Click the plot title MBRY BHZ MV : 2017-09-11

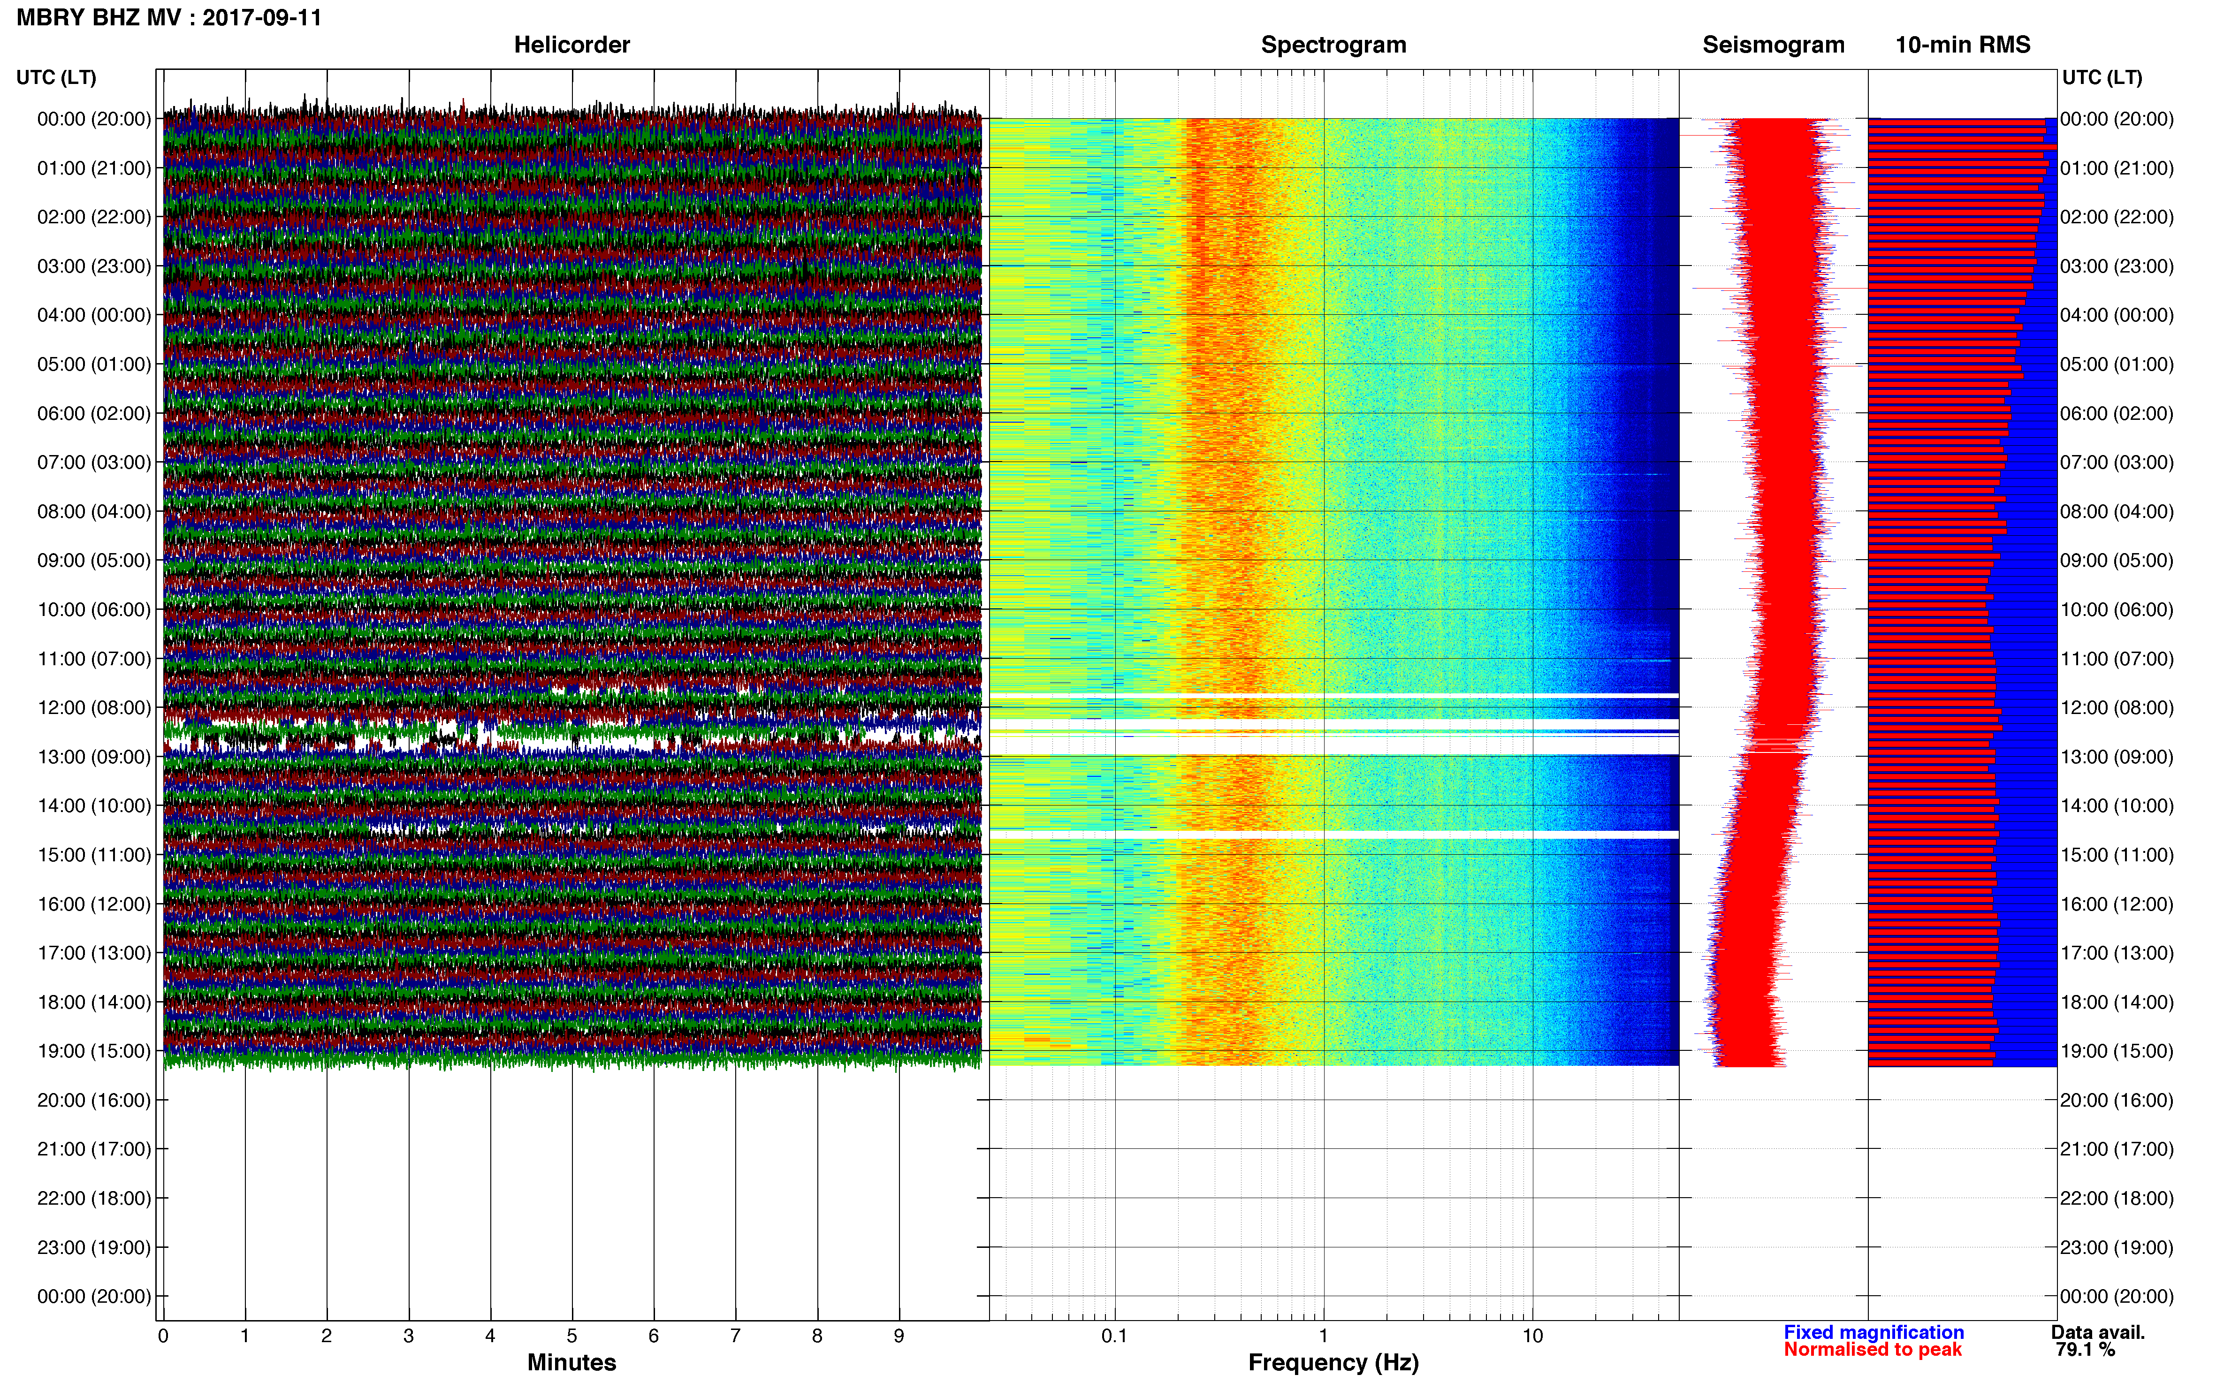tap(169, 17)
